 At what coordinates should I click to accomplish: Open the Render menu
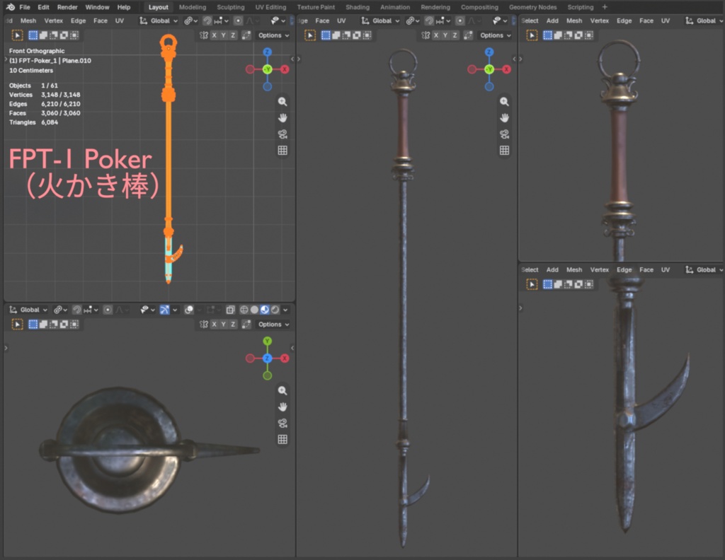pyautogui.click(x=67, y=7)
